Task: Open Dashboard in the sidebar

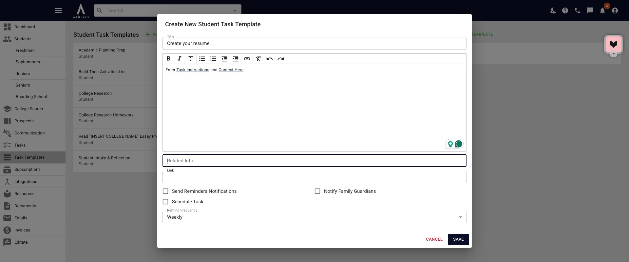Action: (33, 27)
